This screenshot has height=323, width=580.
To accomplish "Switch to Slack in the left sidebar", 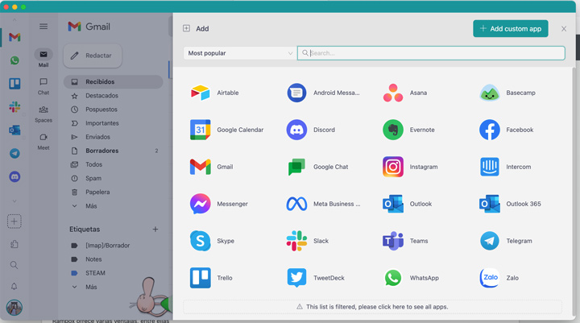I will (14, 107).
